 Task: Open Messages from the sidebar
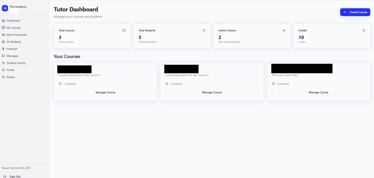(x=12, y=56)
